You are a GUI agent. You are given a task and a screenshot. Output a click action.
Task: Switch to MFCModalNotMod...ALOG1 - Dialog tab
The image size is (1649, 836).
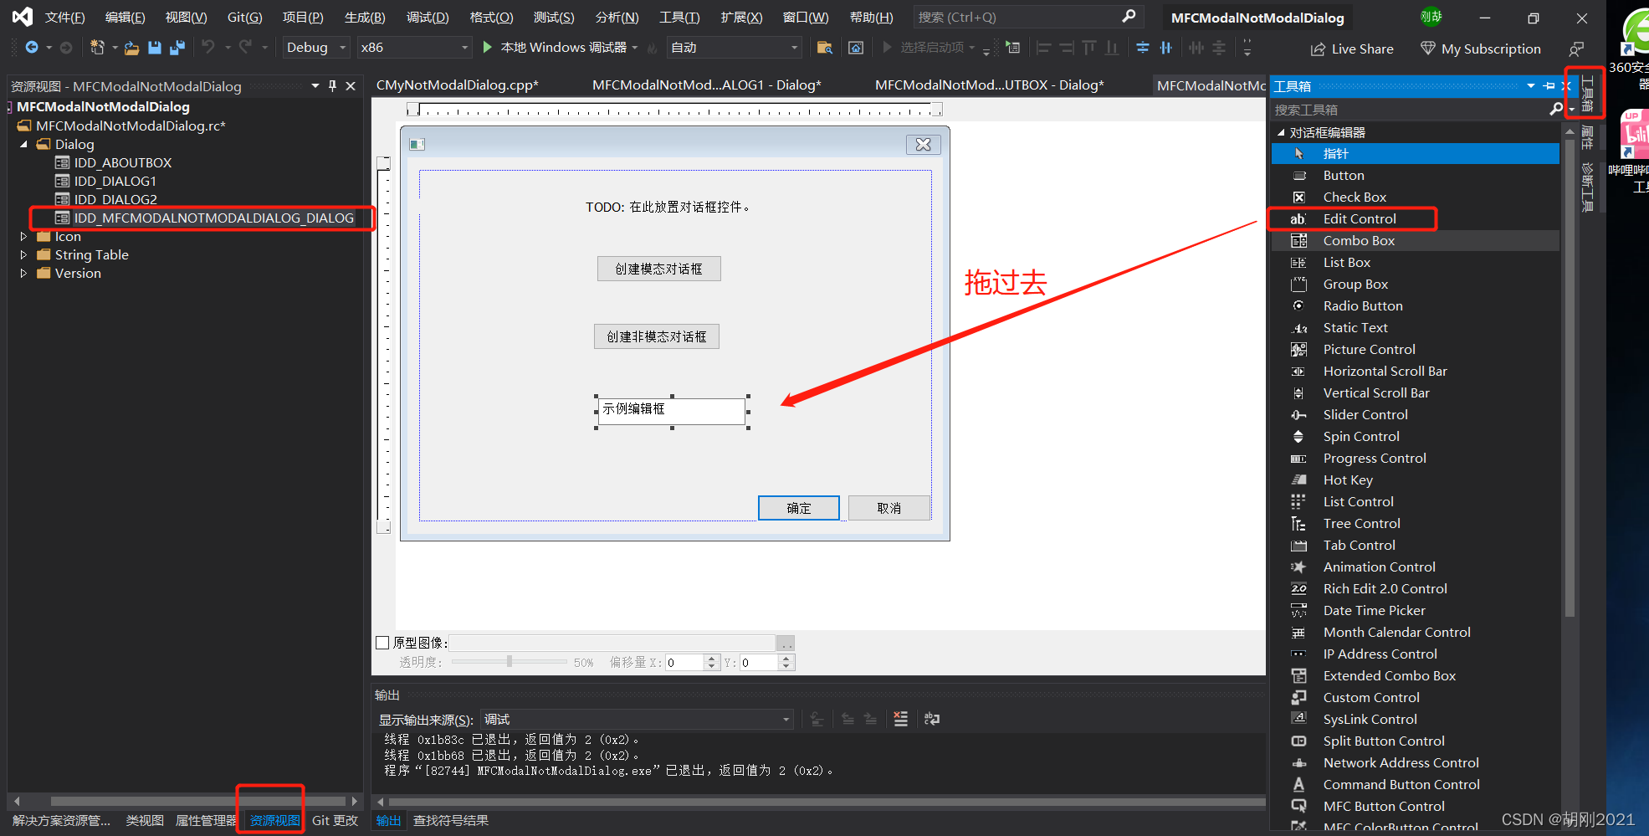706,85
